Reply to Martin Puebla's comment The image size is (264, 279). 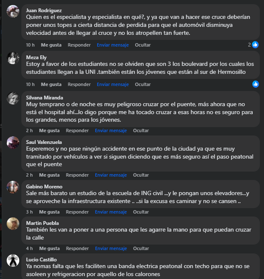(x=77, y=248)
